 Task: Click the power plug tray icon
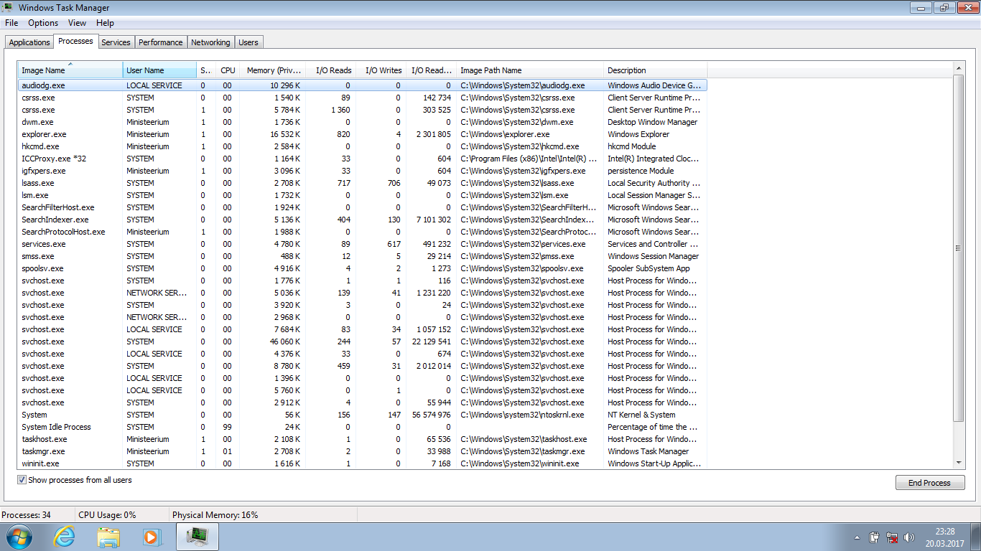point(875,537)
